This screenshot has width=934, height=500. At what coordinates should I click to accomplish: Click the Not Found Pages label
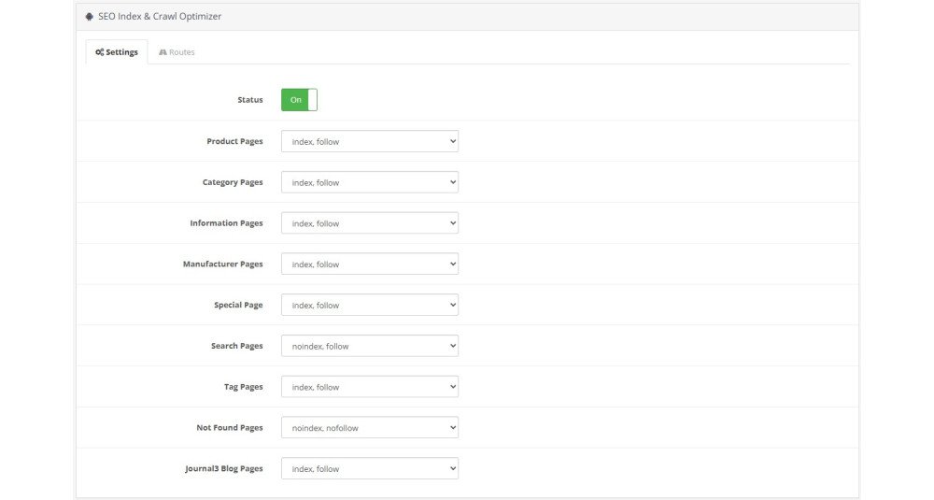point(230,427)
